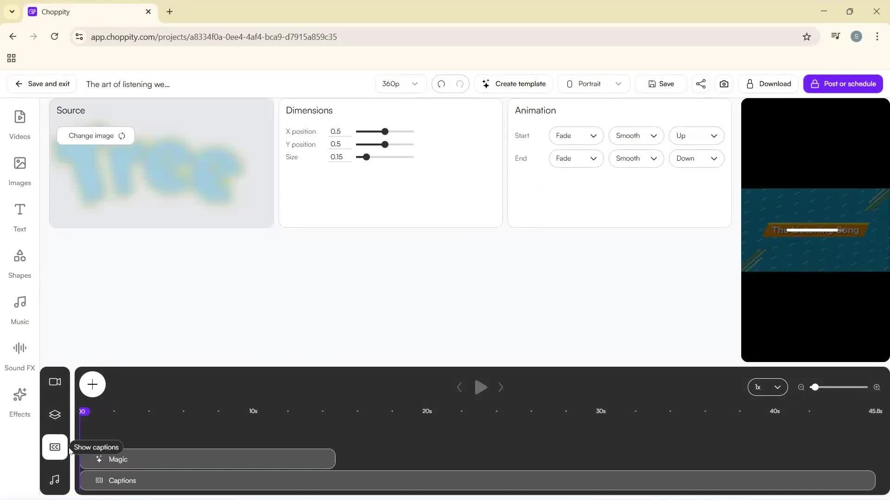
Task: Open the End direction Down dropdown
Action: coord(696,158)
